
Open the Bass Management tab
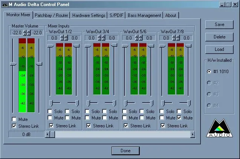[x=144, y=15]
